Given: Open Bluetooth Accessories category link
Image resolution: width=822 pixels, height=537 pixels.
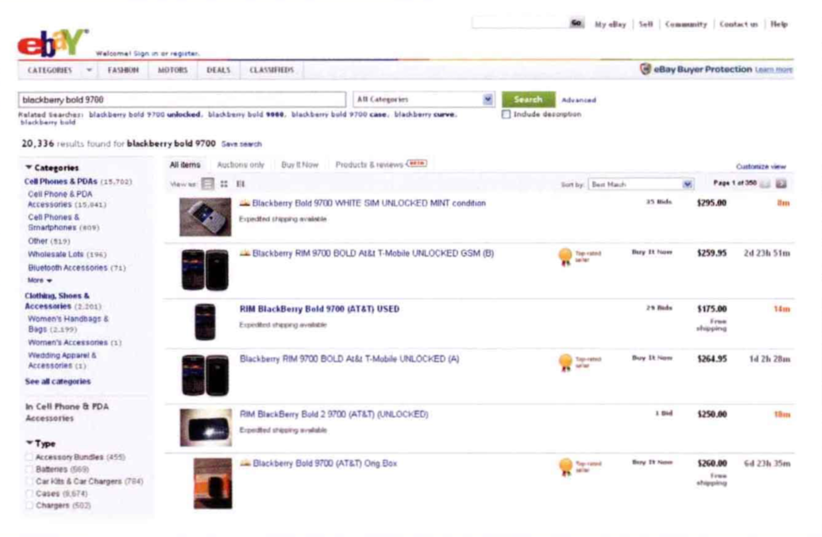Looking at the screenshot, I should point(67,268).
